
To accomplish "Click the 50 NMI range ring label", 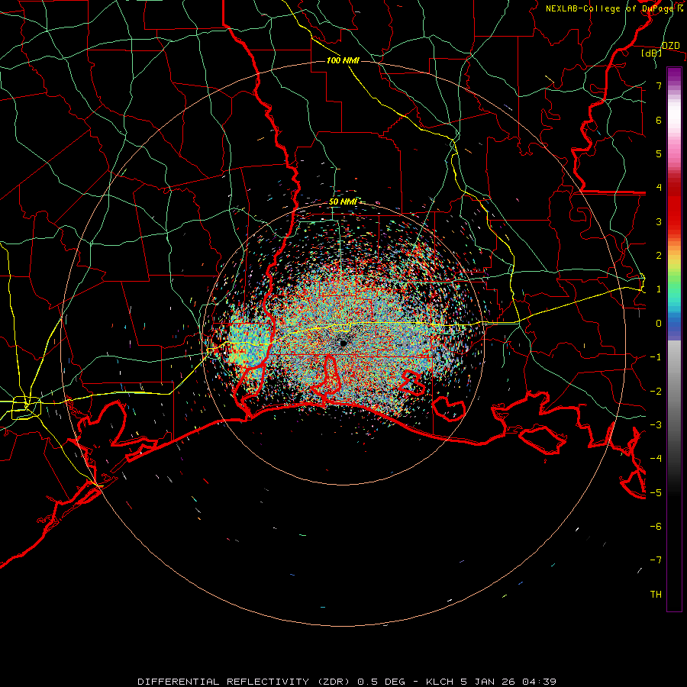I will tap(343, 202).
